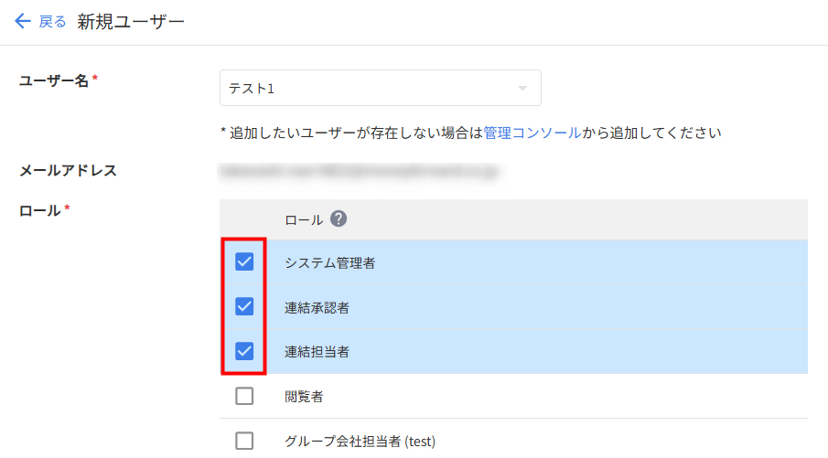Uncheck the 連結担当者 checkbox
The width and height of the screenshot is (828, 458).
tap(244, 351)
